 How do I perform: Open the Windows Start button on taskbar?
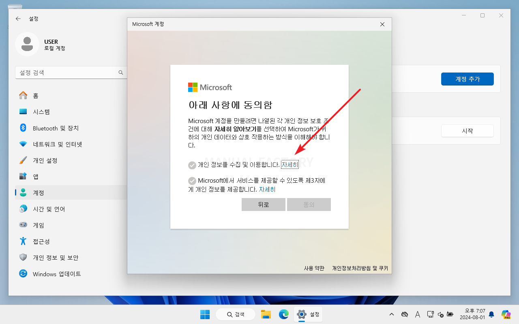pyautogui.click(x=205, y=314)
